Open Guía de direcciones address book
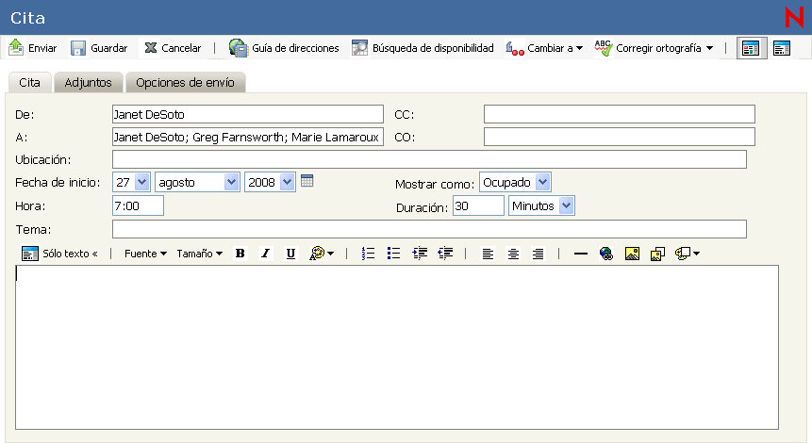This screenshot has width=812, height=443. pyautogui.click(x=284, y=48)
